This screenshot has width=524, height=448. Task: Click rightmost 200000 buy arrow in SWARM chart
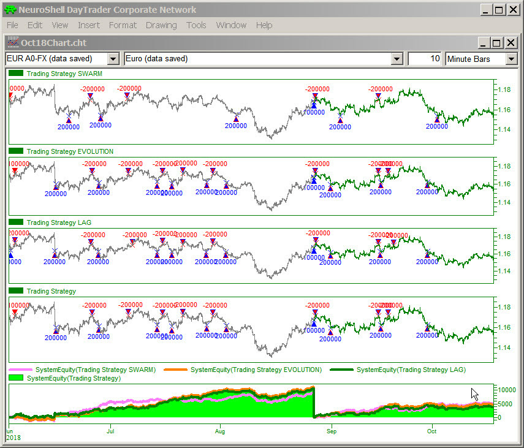click(x=437, y=119)
